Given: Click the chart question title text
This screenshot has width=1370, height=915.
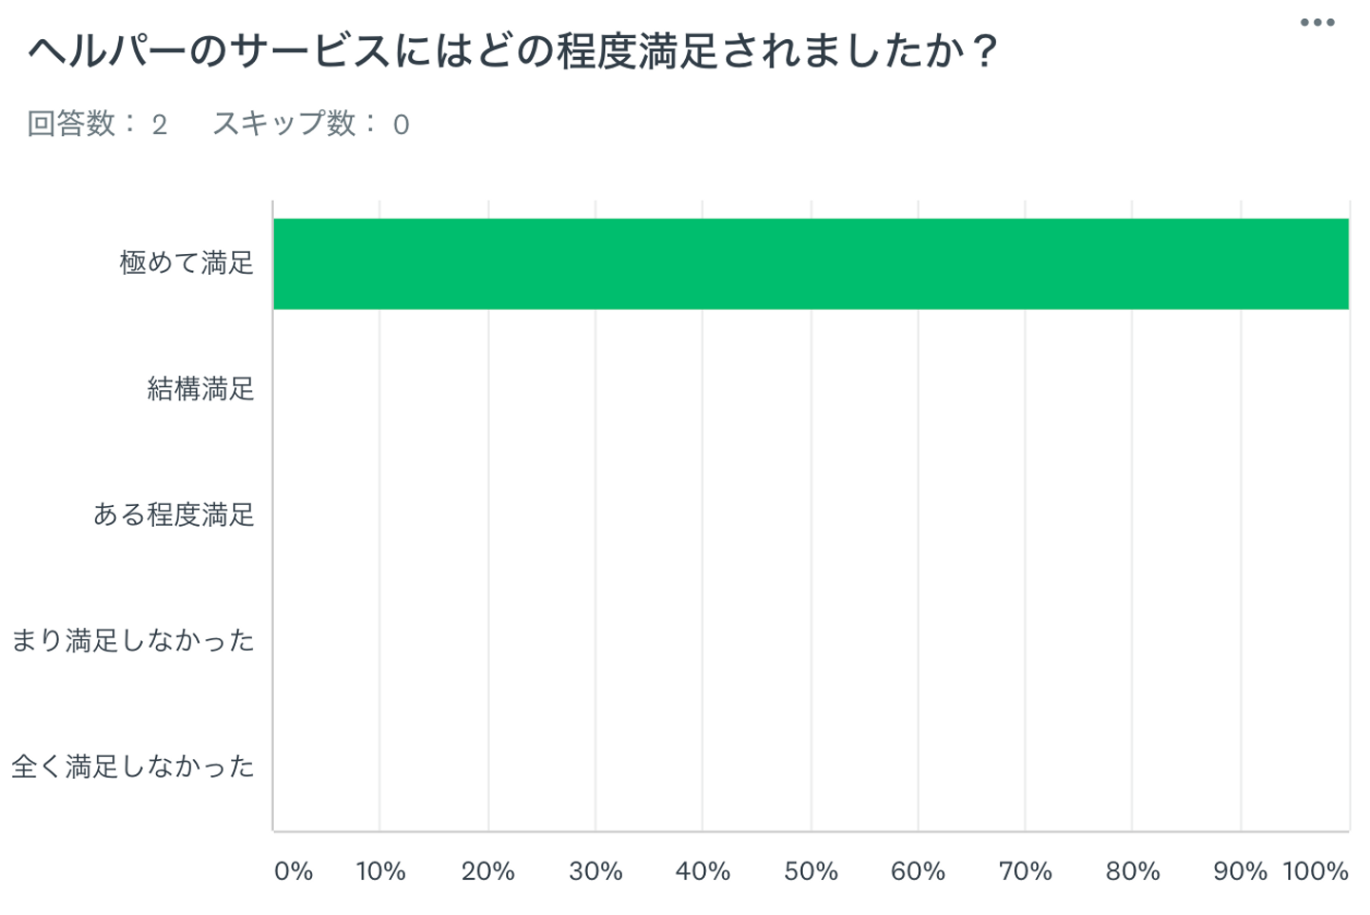Looking at the screenshot, I should [x=513, y=51].
